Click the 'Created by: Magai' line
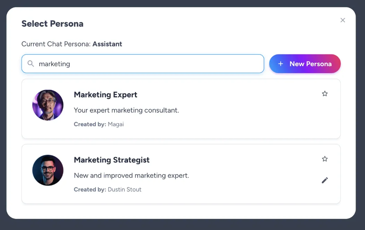The height and width of the screenshot is (230, 365). tap(99, 124)
